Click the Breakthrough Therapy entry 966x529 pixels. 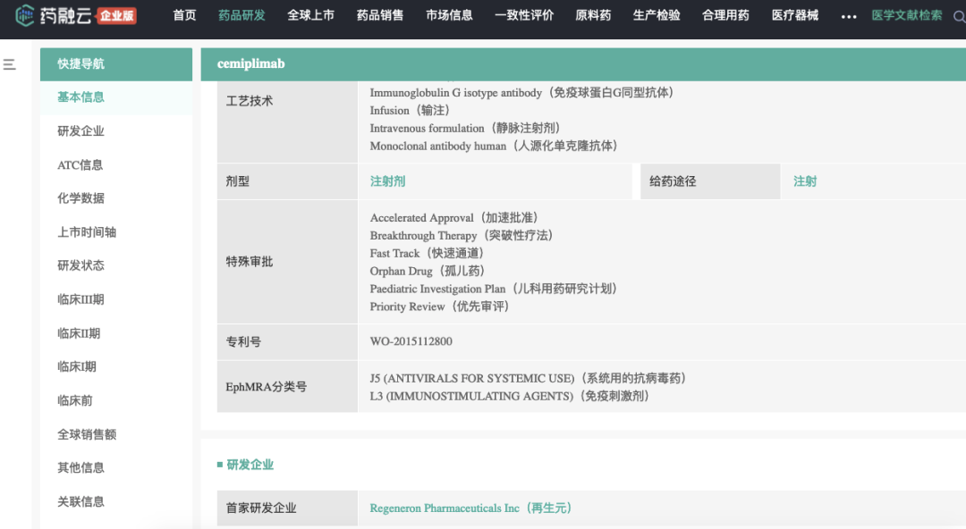462,235
